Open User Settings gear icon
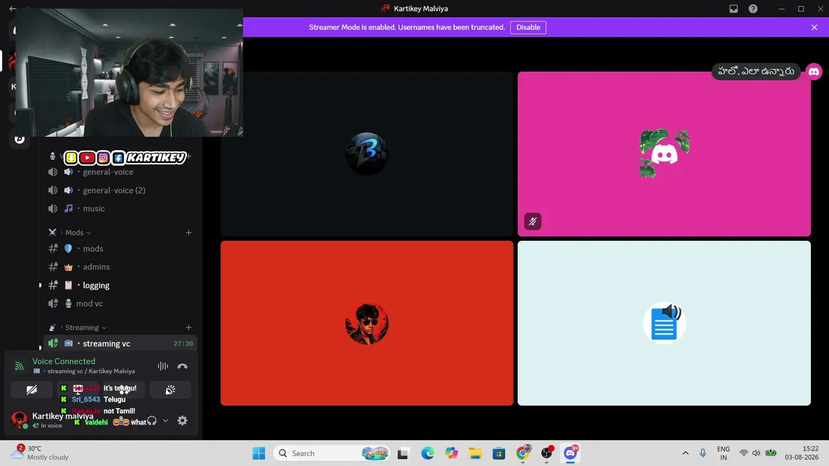This screenshot has height=466, width=829. tap(183, 421)
